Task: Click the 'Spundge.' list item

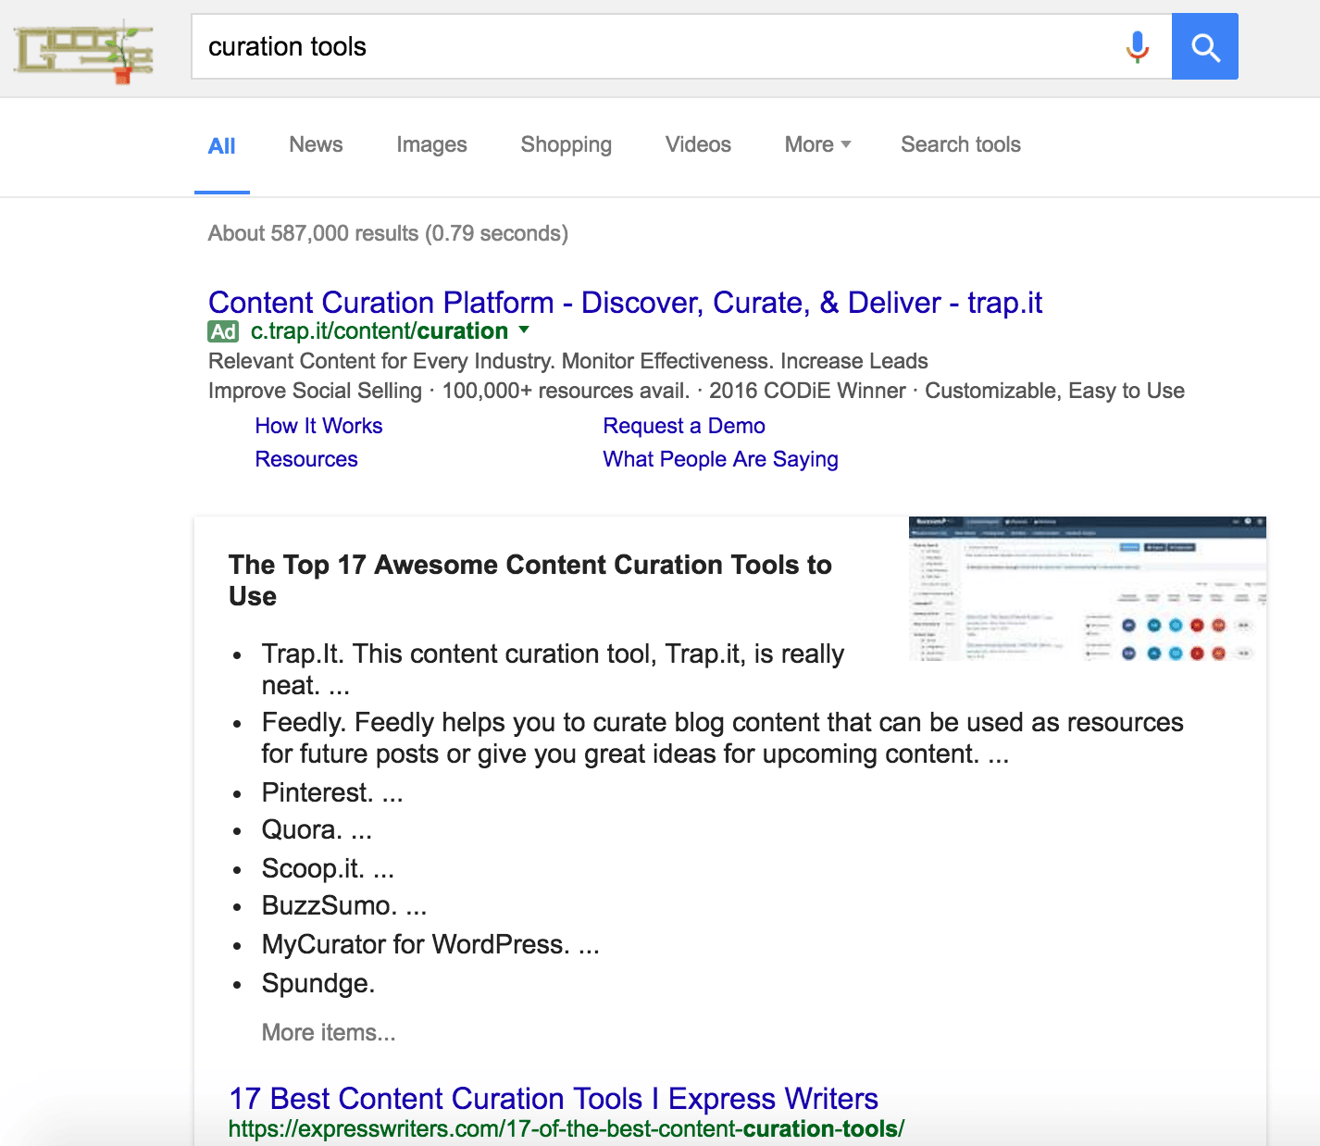Action: [x=318, y=983]
